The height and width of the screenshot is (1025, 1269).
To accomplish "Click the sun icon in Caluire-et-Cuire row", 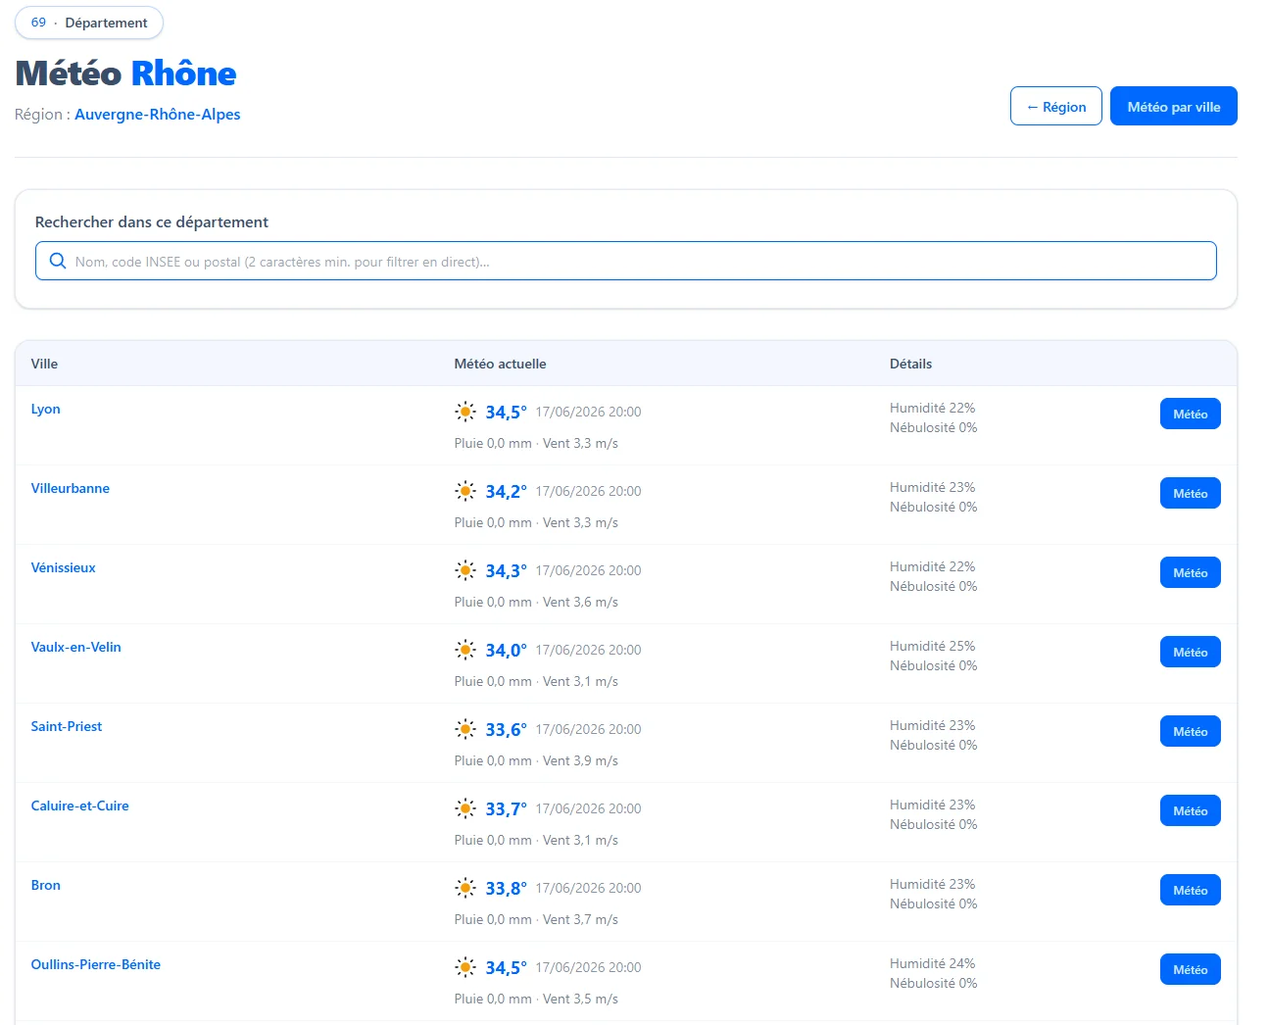I will click(x=465, y=808).
